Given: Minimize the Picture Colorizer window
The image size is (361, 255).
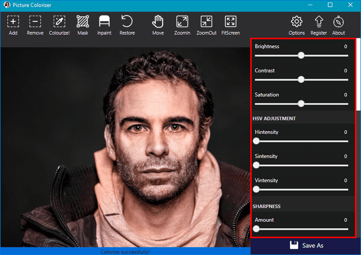Looking at the screenshot, I should point(310,5).
